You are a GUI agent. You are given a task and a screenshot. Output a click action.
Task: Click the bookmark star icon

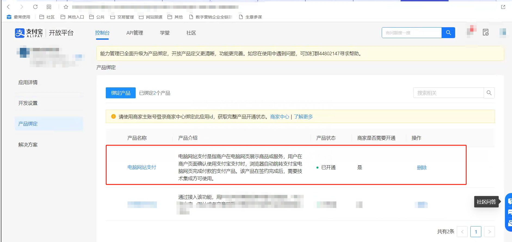tap(66, 7)
